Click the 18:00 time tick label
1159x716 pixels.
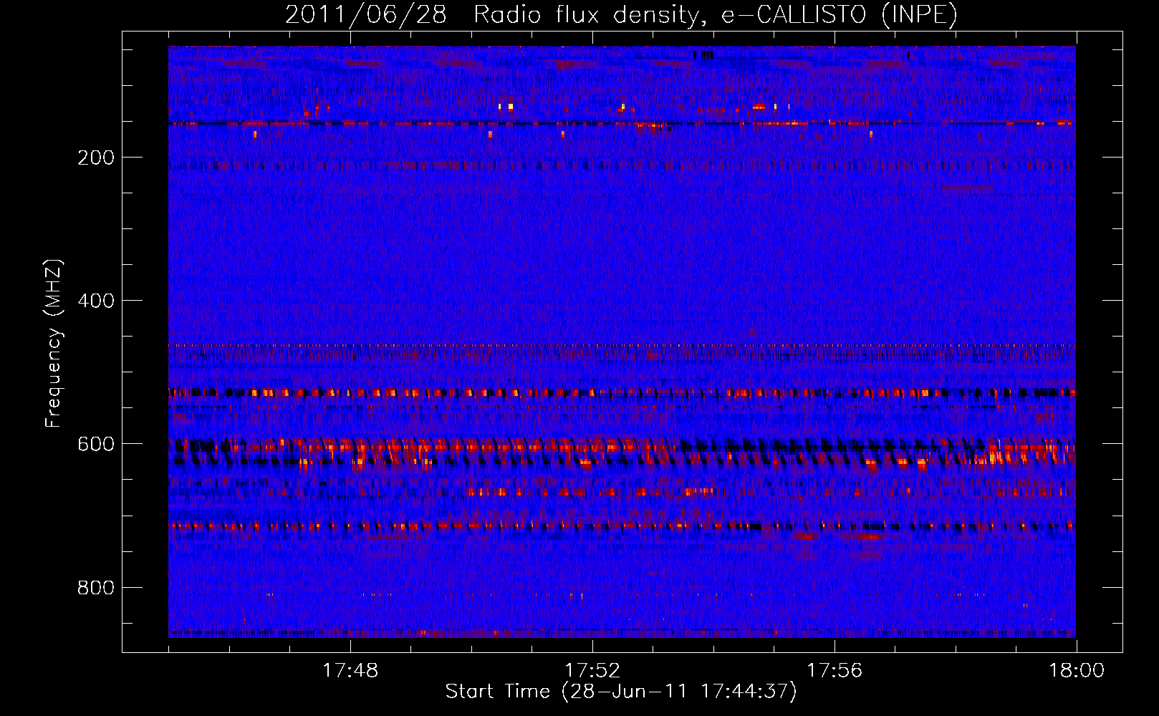pyautogui.click(x=1077, y=671)
